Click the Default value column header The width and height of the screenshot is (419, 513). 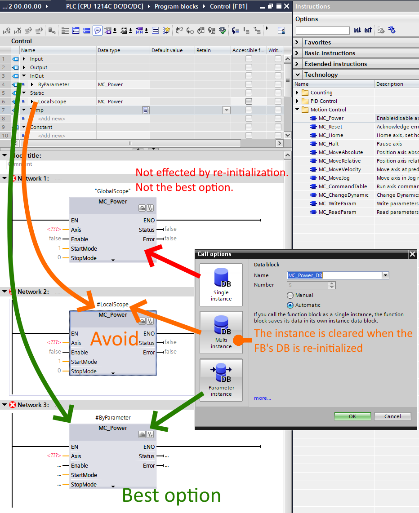click(x=173, y=50)
